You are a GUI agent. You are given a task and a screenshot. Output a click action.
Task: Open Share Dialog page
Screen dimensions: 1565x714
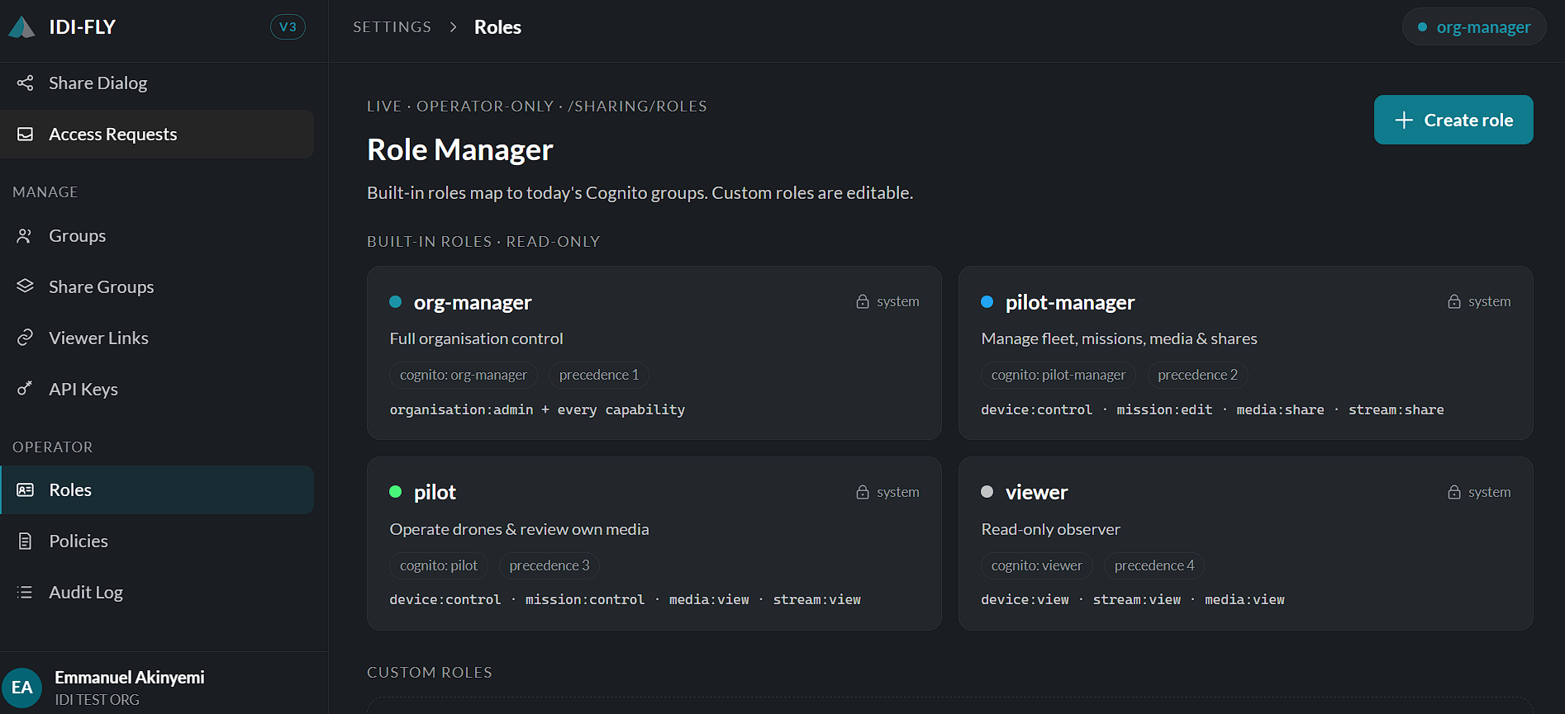pos(157,83)
